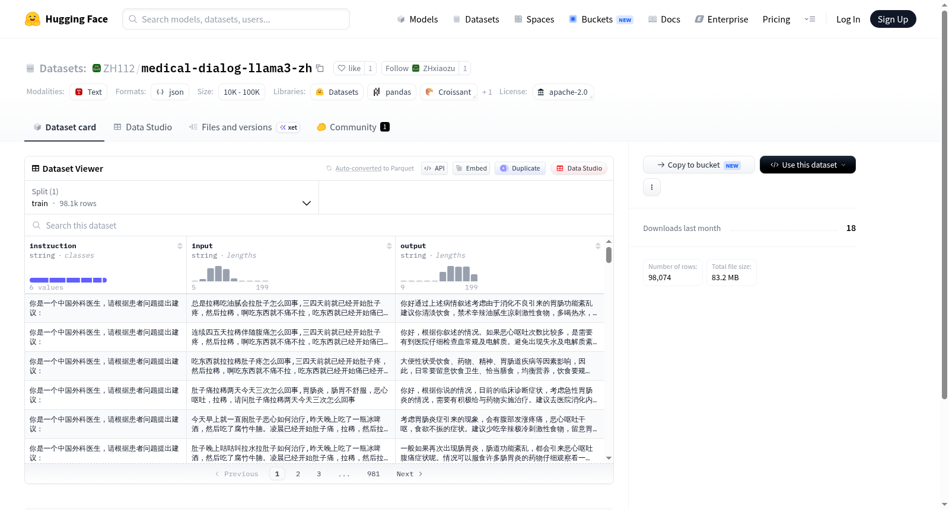Click the page scrollbar on the right
The width and height of the screenshot is (949, 510).
944,204
